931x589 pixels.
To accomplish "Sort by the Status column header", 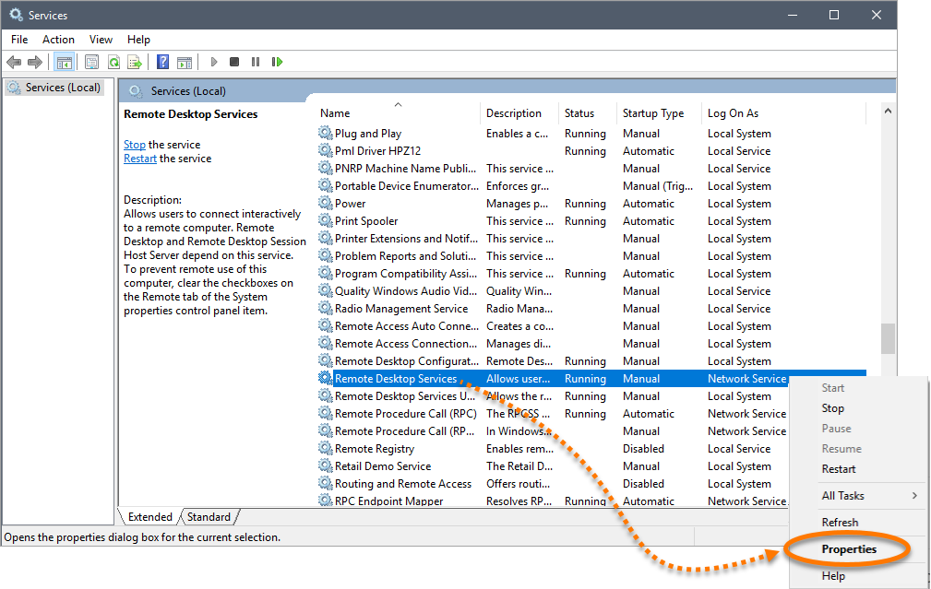I will coord(587,112).
